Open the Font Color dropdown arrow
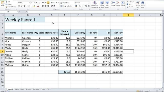This screenshot has width=164, height=92. click(40, 6)
